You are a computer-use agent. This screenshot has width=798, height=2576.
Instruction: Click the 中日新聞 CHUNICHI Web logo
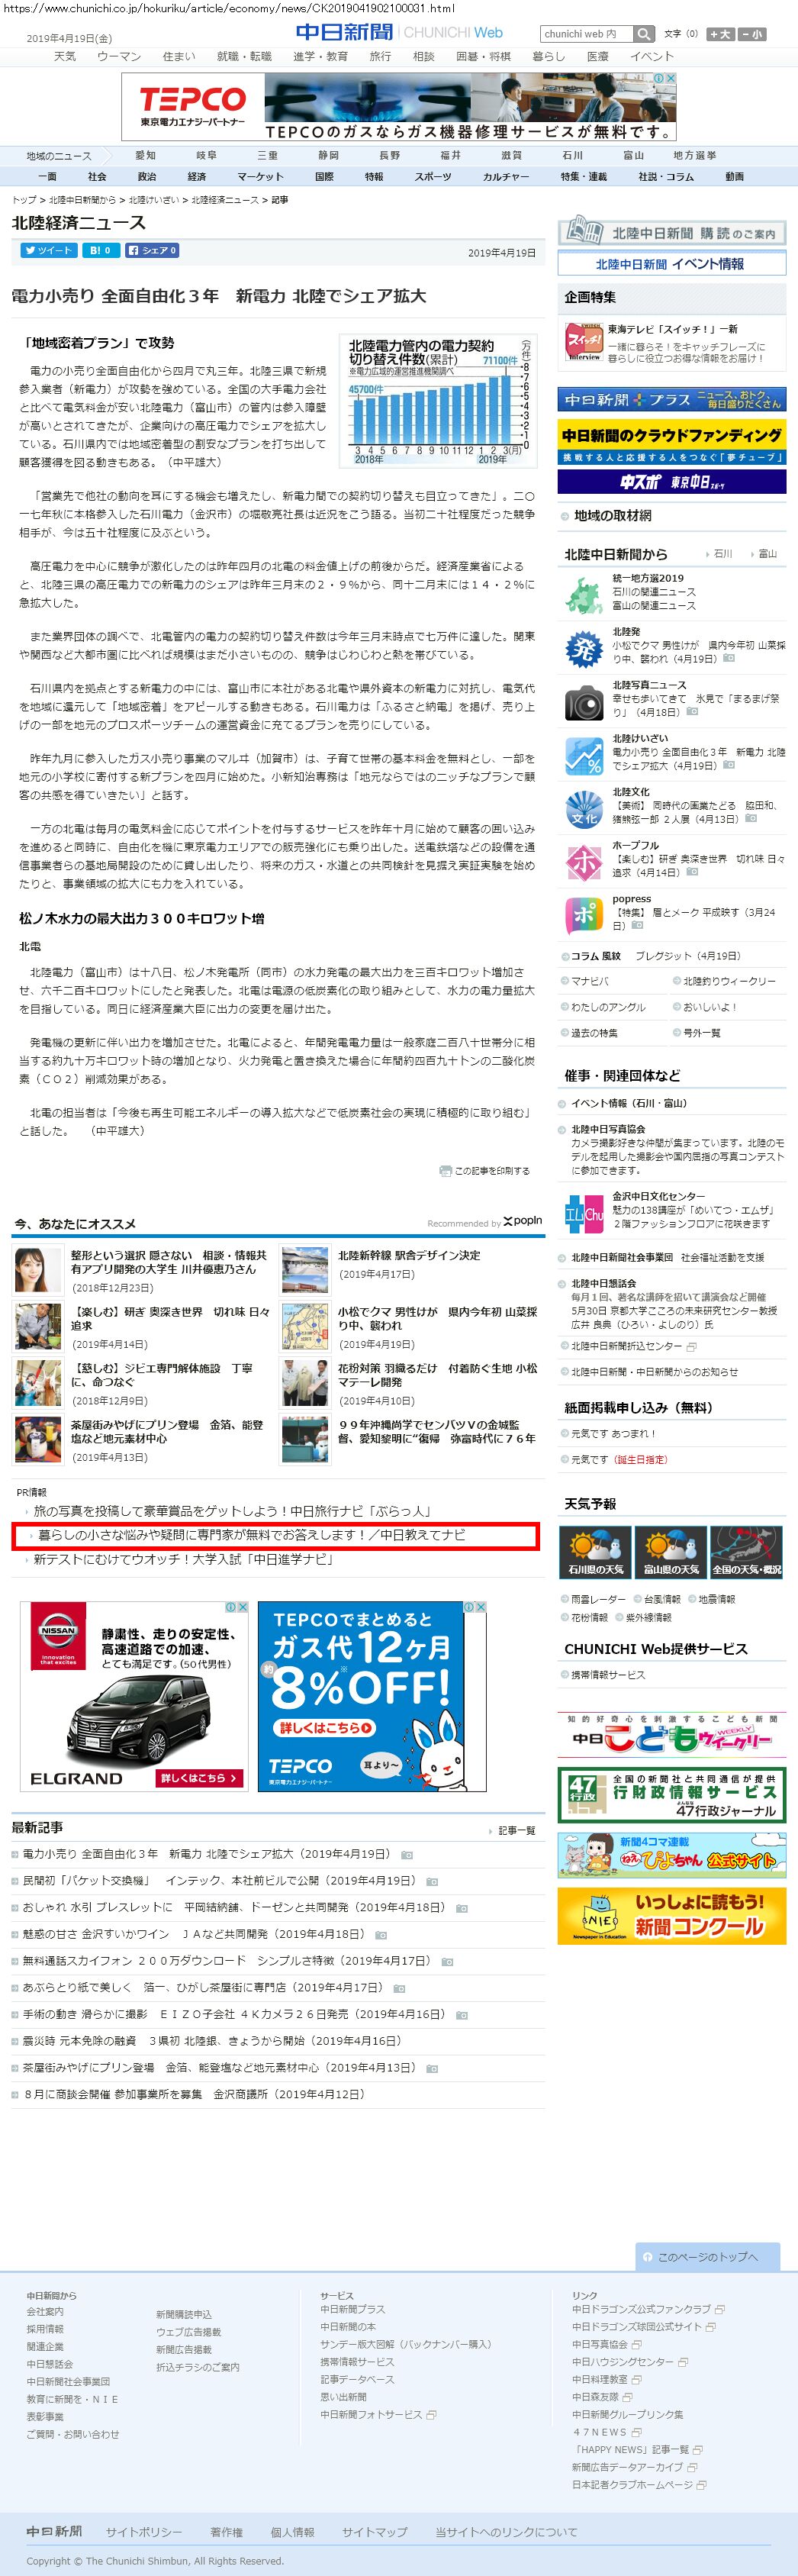click(x=399, y=32)
